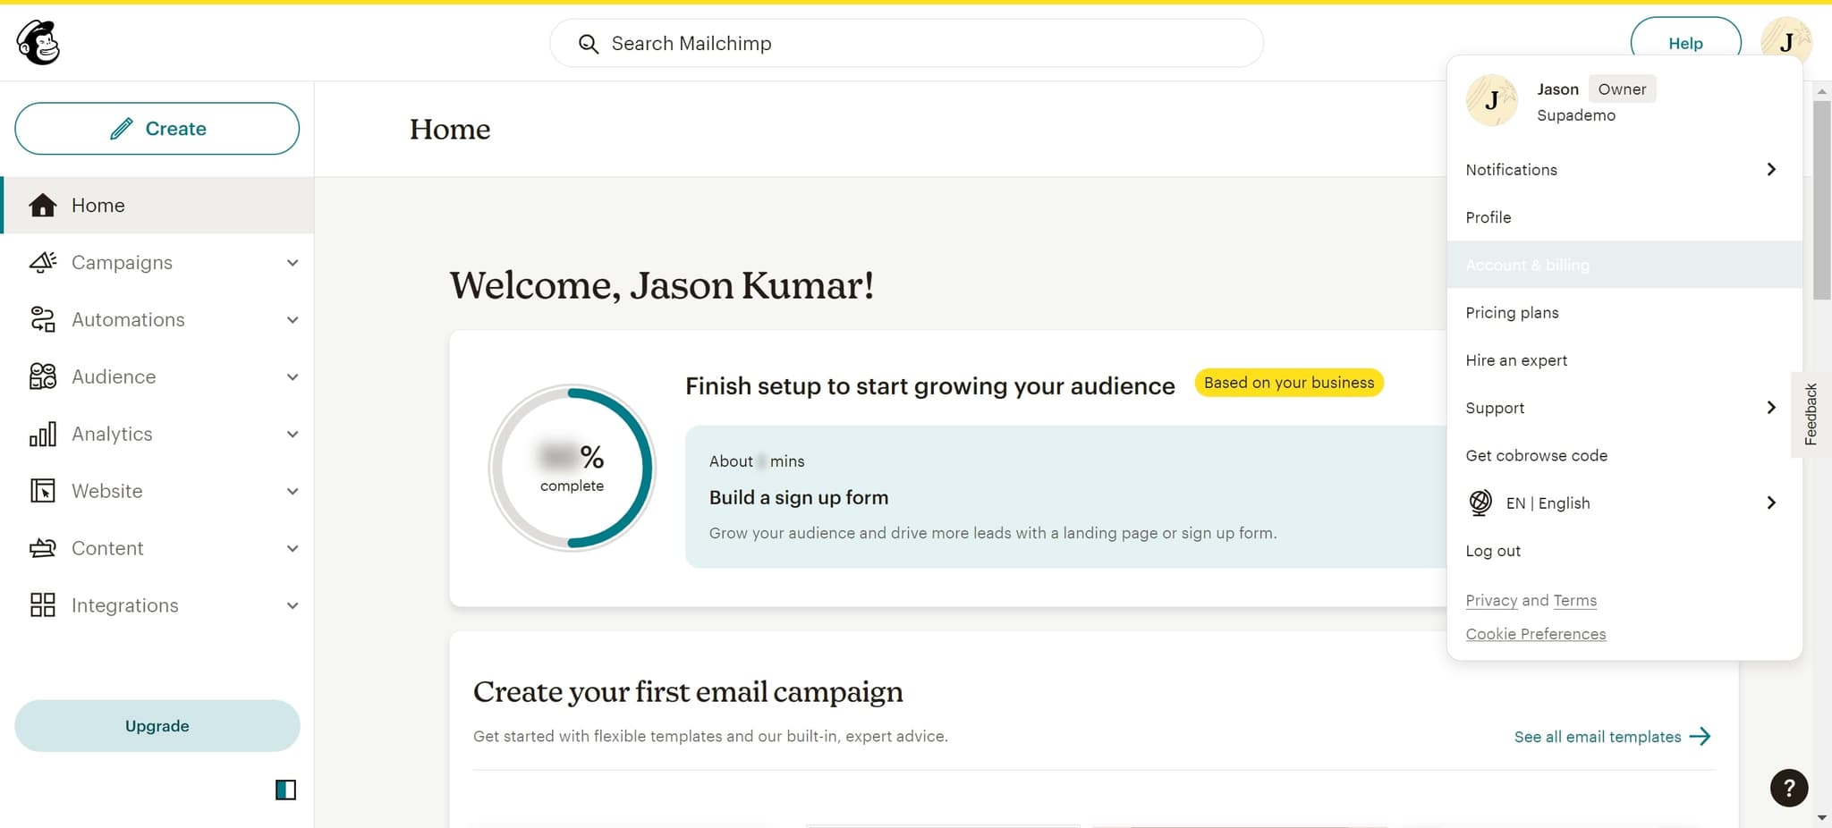
Task: Expand the Campaigns menu chevron
Action: point(293,263)
